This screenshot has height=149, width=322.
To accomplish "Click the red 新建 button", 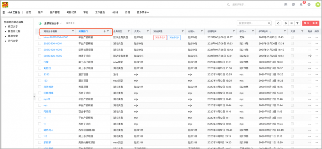I will 314,23.
